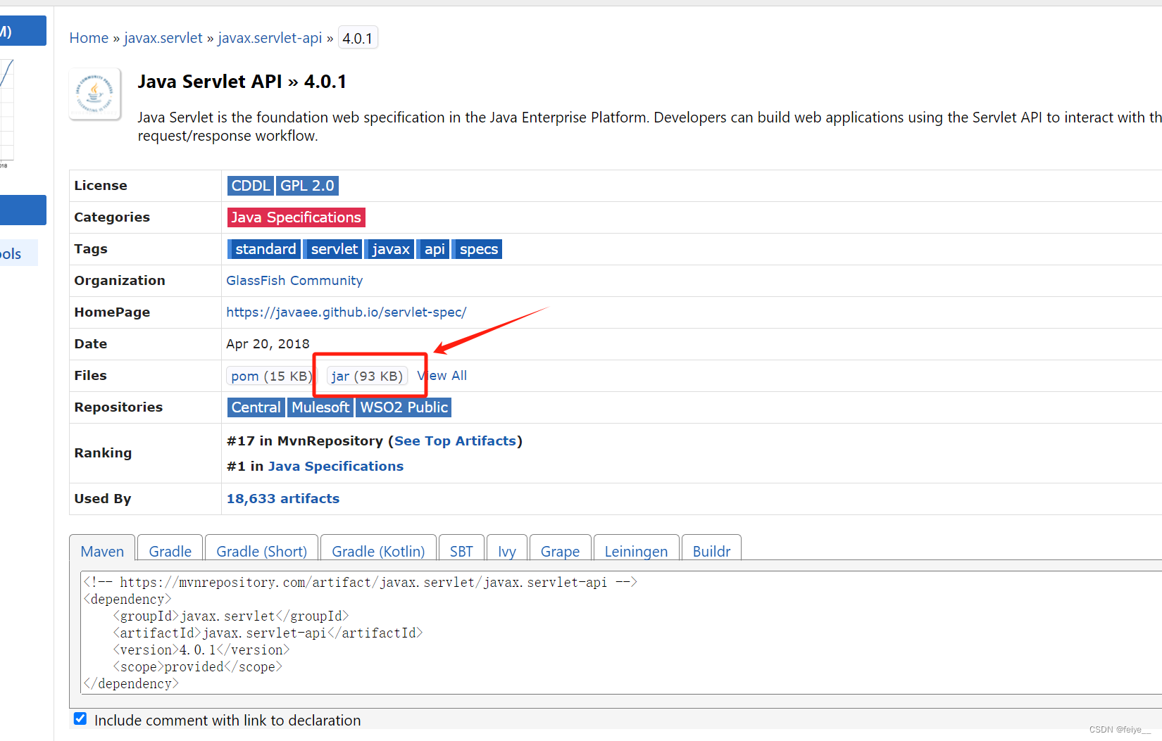The height and width of the screenshot is (741, 1162).
Task: Click the 4.0.1 version breadcrumb badge
Action: (358, 38)
